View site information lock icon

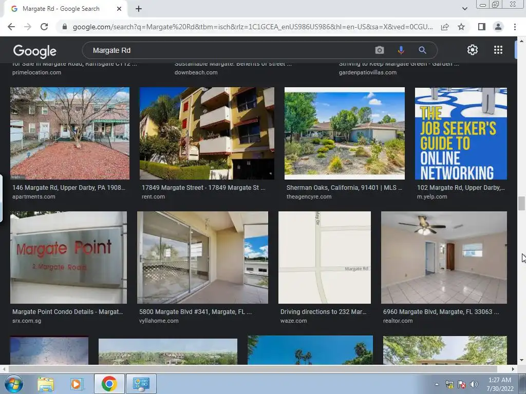pyautogui.click(x=65, y=27)
